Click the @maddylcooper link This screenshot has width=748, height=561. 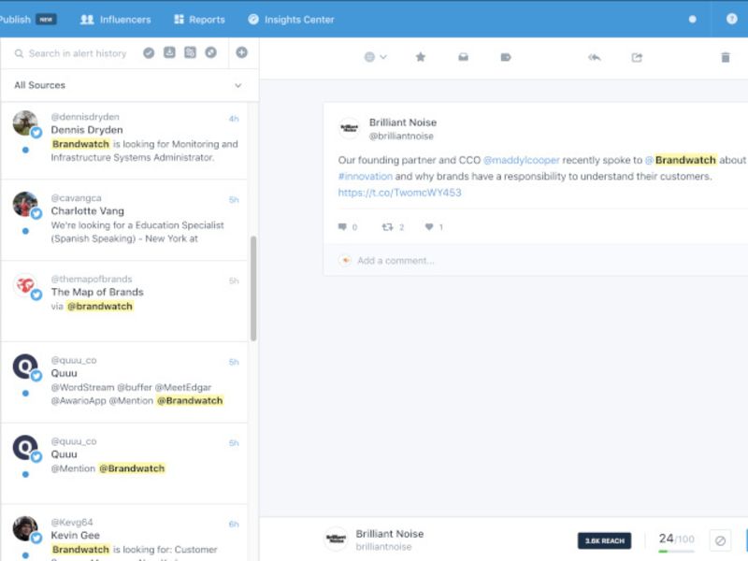[521, 160]
